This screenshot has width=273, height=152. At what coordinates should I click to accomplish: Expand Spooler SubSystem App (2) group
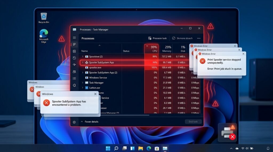(83, 73)
